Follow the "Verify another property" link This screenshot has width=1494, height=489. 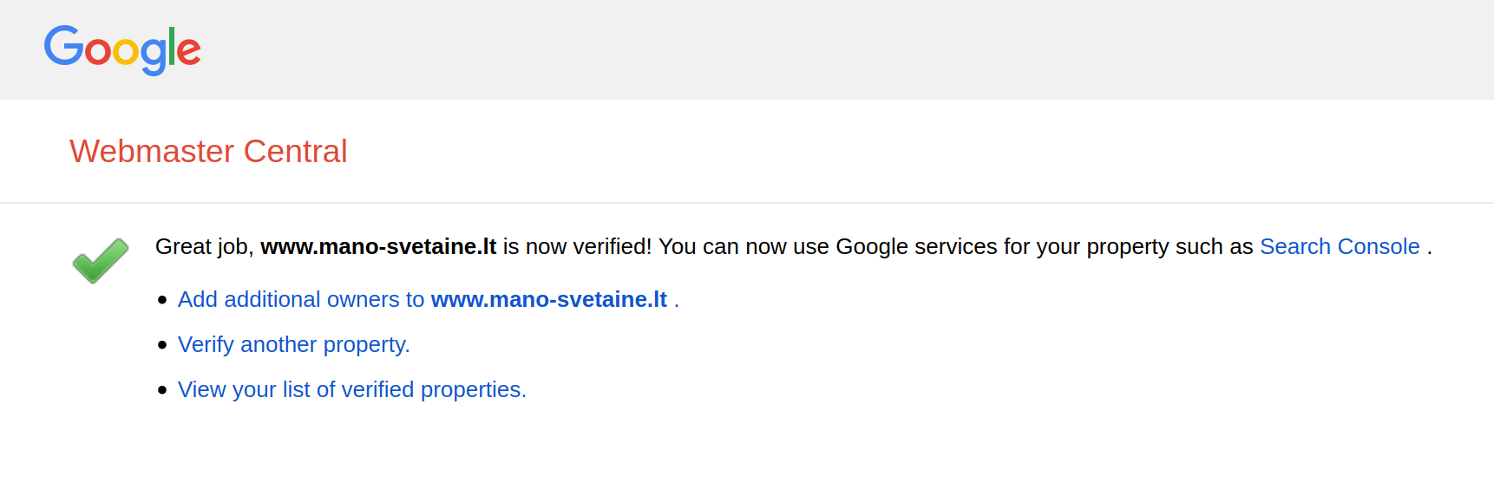coord(293,345)
